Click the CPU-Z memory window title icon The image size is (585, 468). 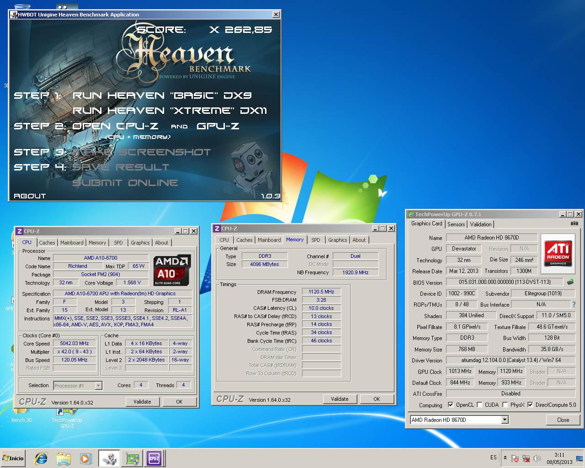[x=217, y=229]
